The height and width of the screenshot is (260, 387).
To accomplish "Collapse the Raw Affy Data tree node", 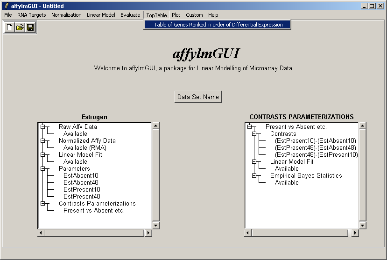I will [42, 127].
